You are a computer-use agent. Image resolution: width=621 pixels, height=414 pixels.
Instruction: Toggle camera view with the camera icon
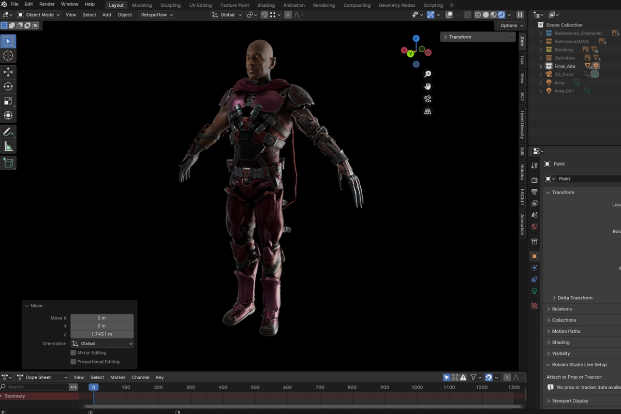click(427, 99)
